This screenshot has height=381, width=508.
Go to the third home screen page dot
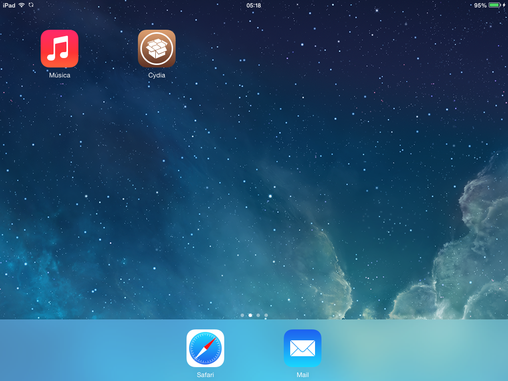258,315
